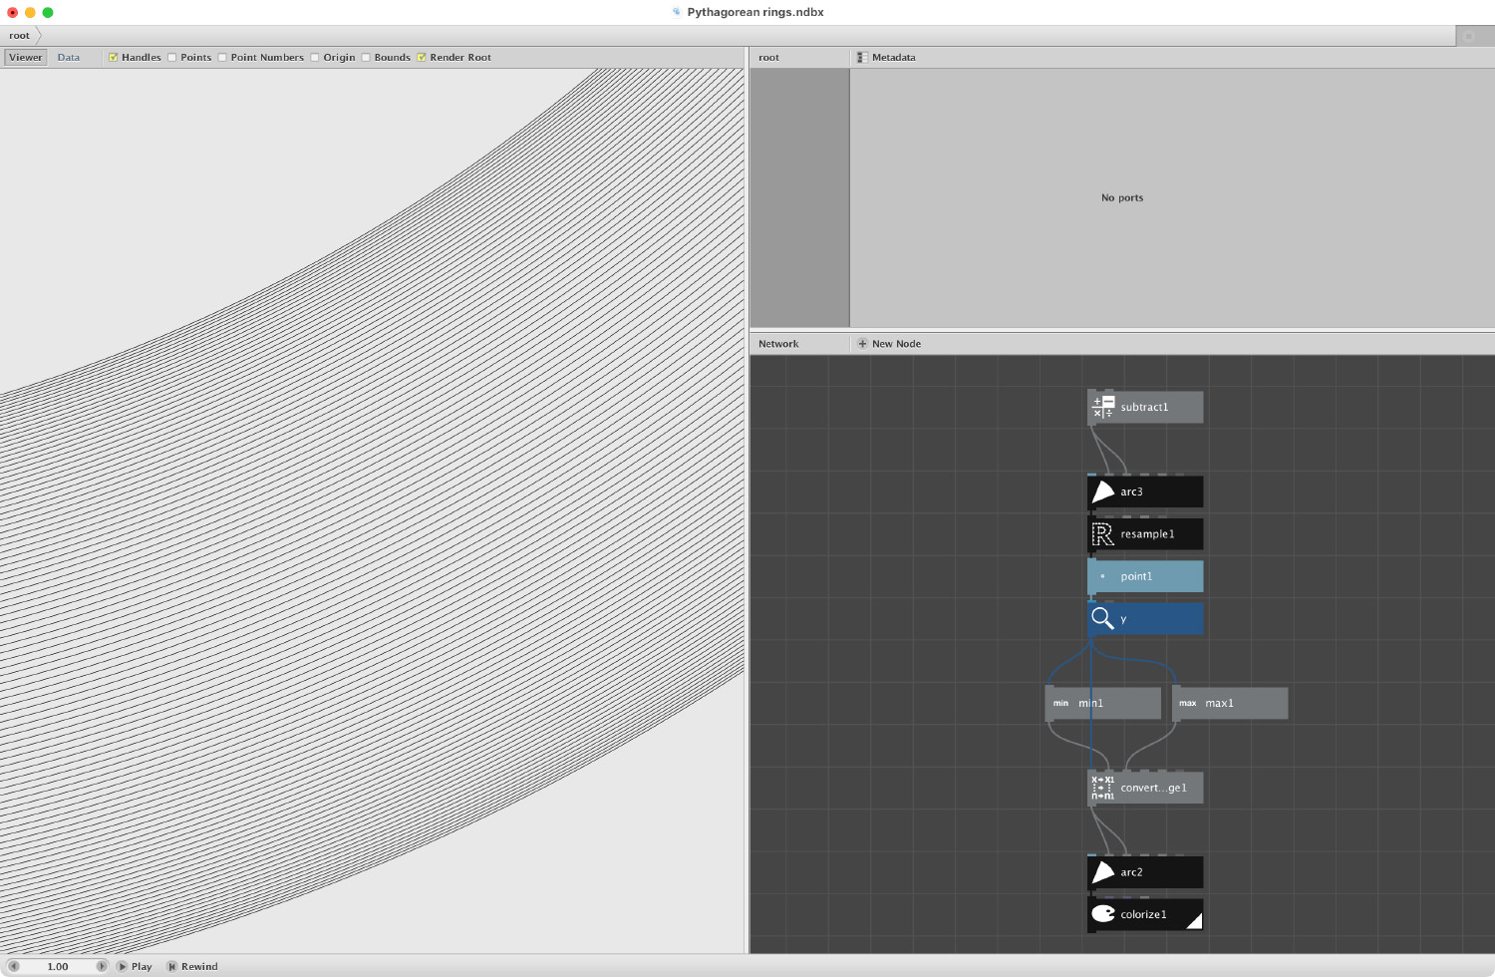Enable the Bounds checkbox

pyautogui.click(x=366, y=58)
